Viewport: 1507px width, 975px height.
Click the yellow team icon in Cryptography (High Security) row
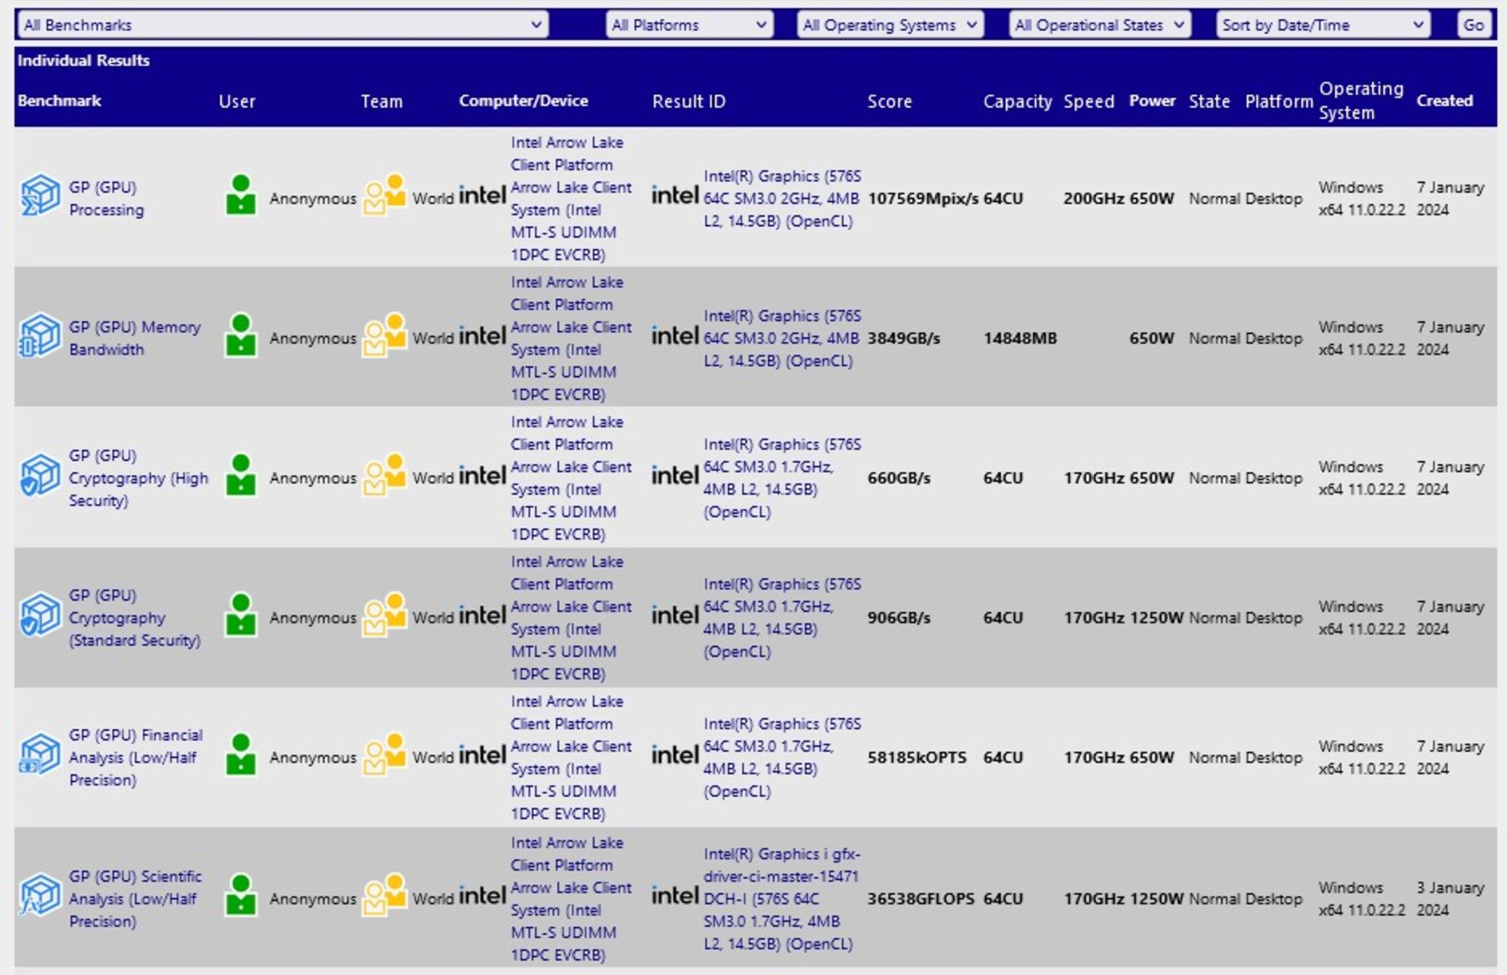point(385,473)
